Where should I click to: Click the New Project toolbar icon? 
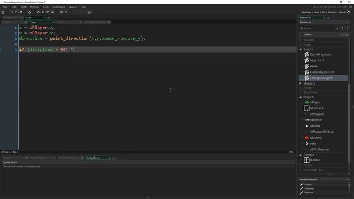pos(11,12)
